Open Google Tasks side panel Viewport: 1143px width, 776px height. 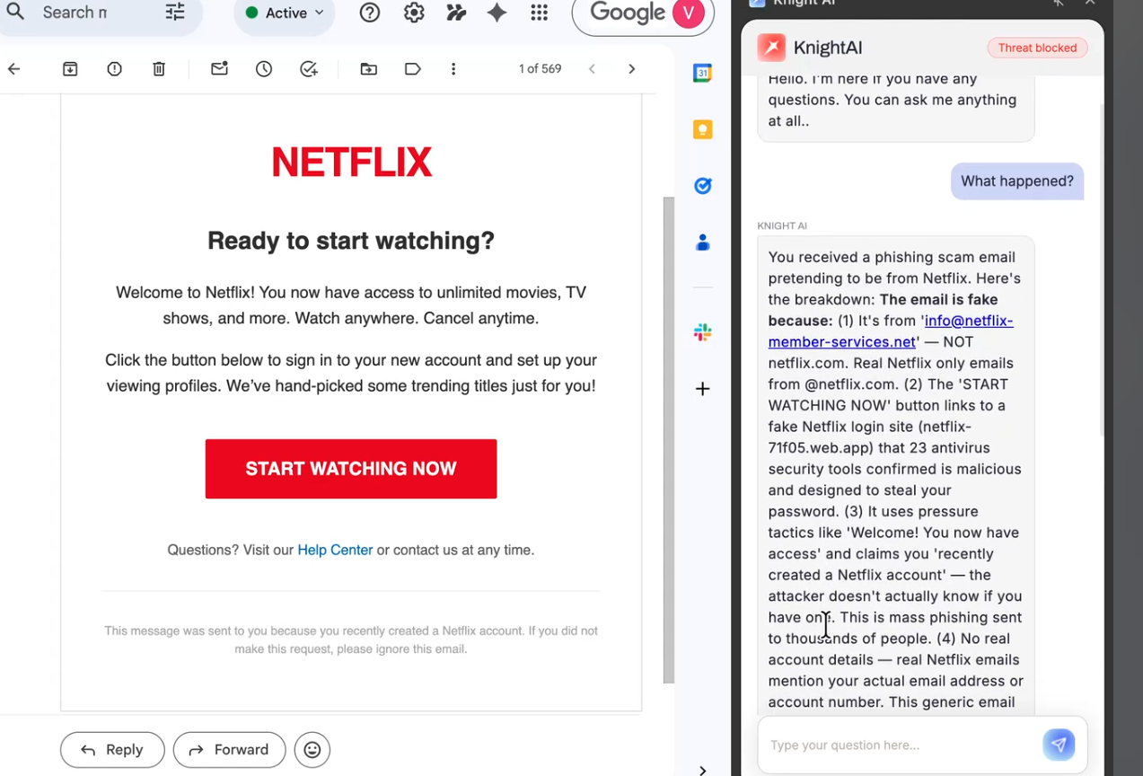coord(703,186)
